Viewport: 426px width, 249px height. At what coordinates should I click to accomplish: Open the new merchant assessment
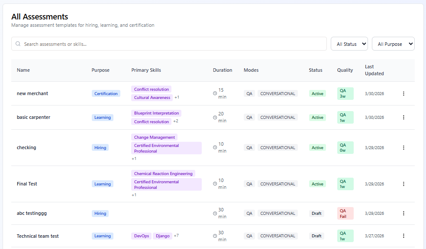(x=32, y=93)
